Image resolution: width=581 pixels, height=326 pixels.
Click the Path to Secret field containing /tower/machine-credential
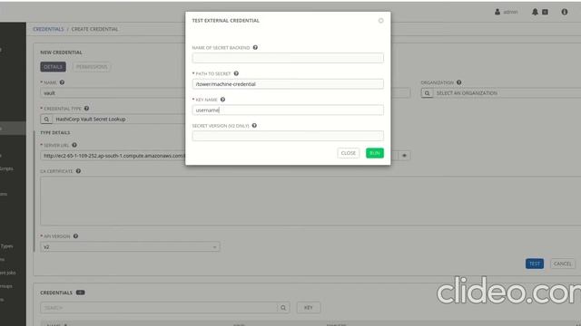[x=288, y=84]
